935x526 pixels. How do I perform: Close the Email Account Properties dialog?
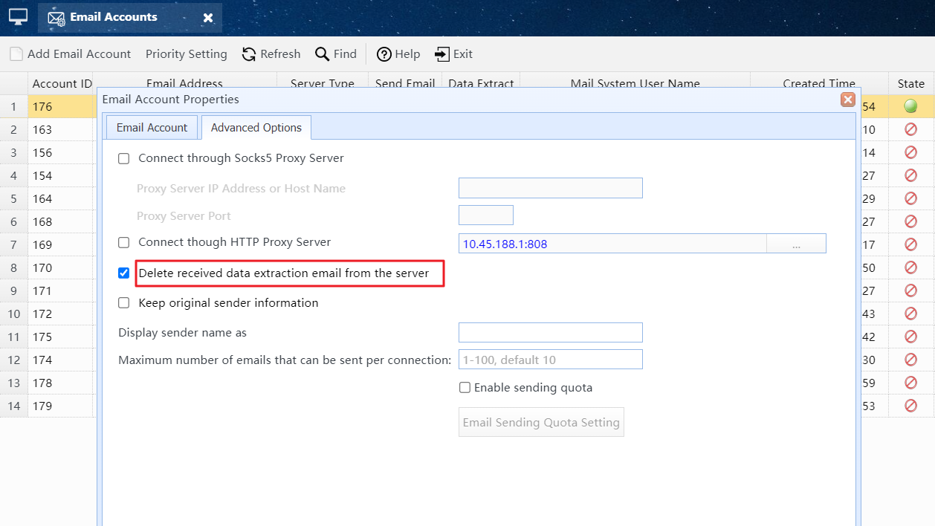pyautogui.click(x=847, y=100)
